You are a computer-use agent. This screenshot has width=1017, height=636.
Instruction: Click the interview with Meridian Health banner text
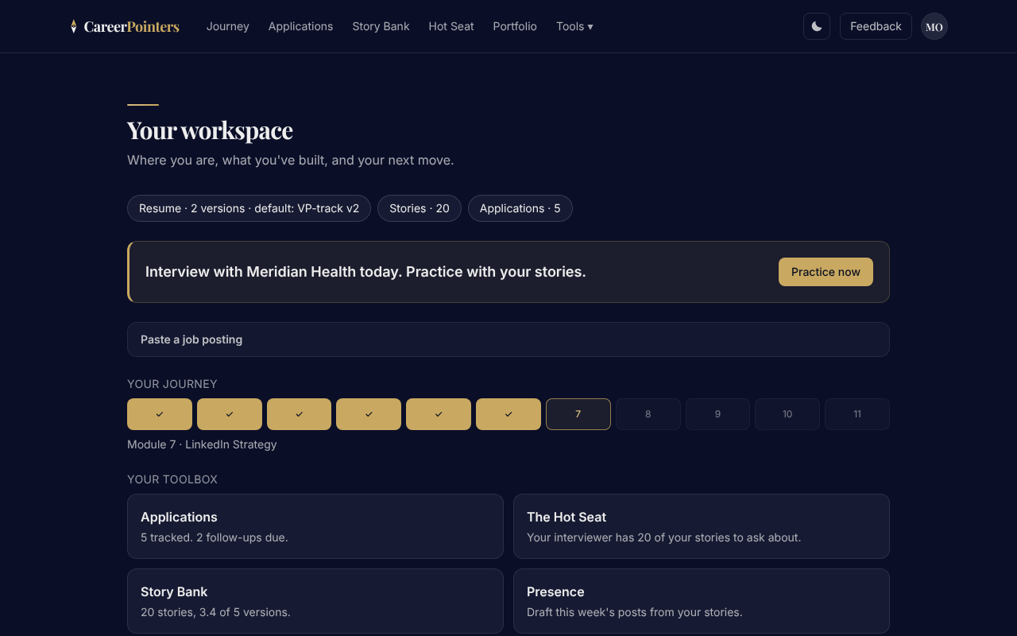click(x=365, y=272)
